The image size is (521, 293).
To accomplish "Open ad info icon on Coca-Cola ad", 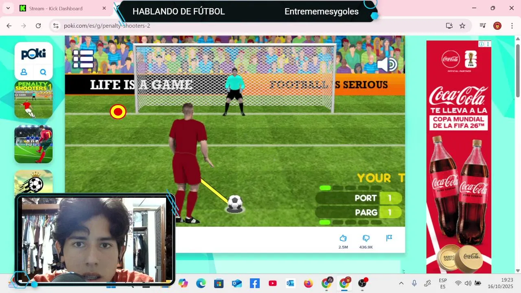I will coord(482,44).
